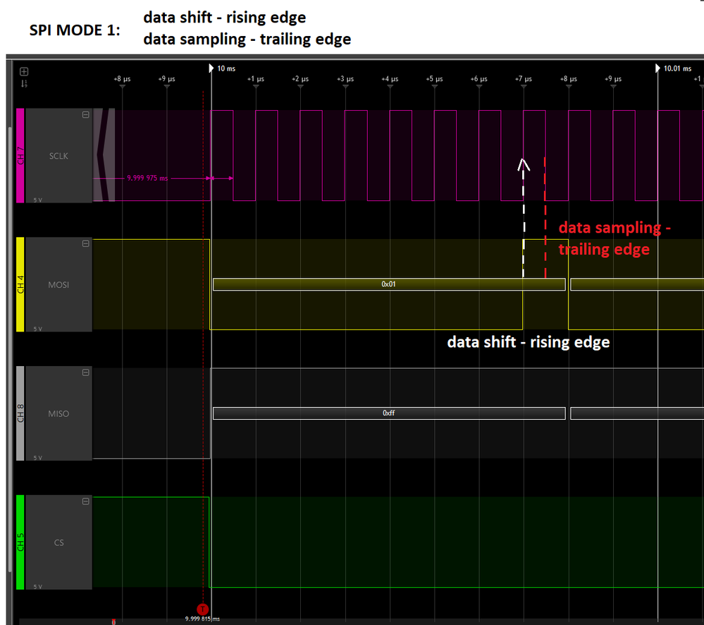Click the 10 ms timeline flag marker

[211, 68]
